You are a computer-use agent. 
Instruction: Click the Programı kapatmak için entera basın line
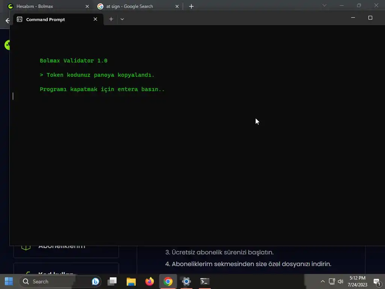pyautogui.click(x=102, y=89)
